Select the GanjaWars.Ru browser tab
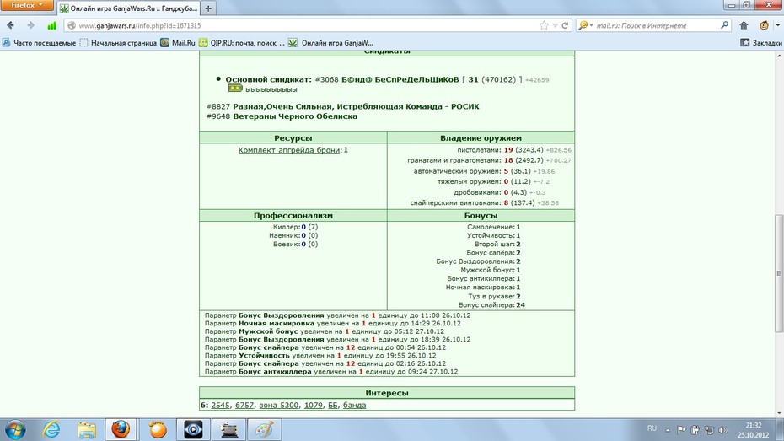 (129, 8)
